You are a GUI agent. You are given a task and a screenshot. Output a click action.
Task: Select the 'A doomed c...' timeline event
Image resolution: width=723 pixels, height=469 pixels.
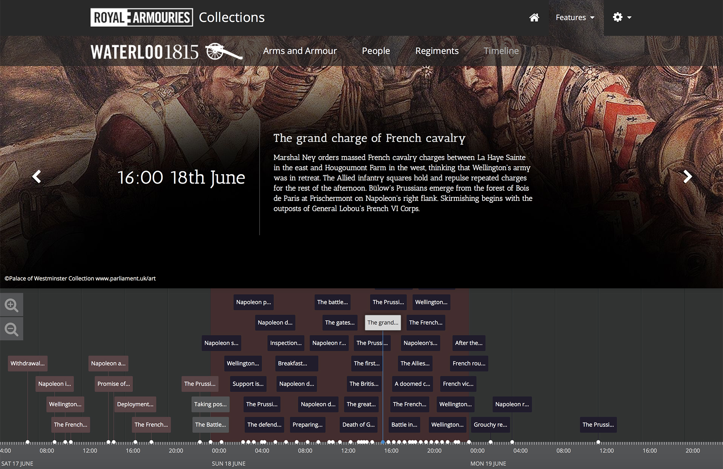[412, 384]
